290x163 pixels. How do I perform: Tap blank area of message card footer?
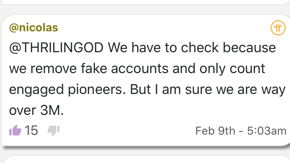(x=128, y=131)
